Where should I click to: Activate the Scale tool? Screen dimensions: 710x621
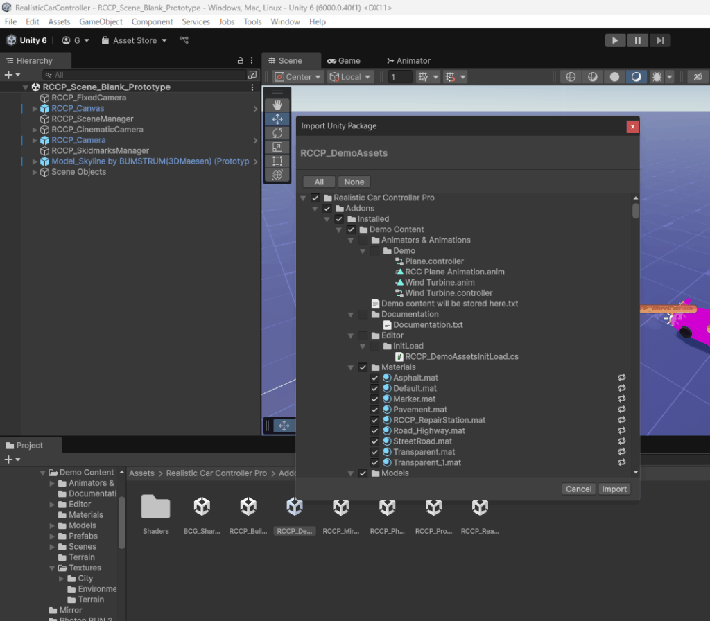click(x=277, y=147)
